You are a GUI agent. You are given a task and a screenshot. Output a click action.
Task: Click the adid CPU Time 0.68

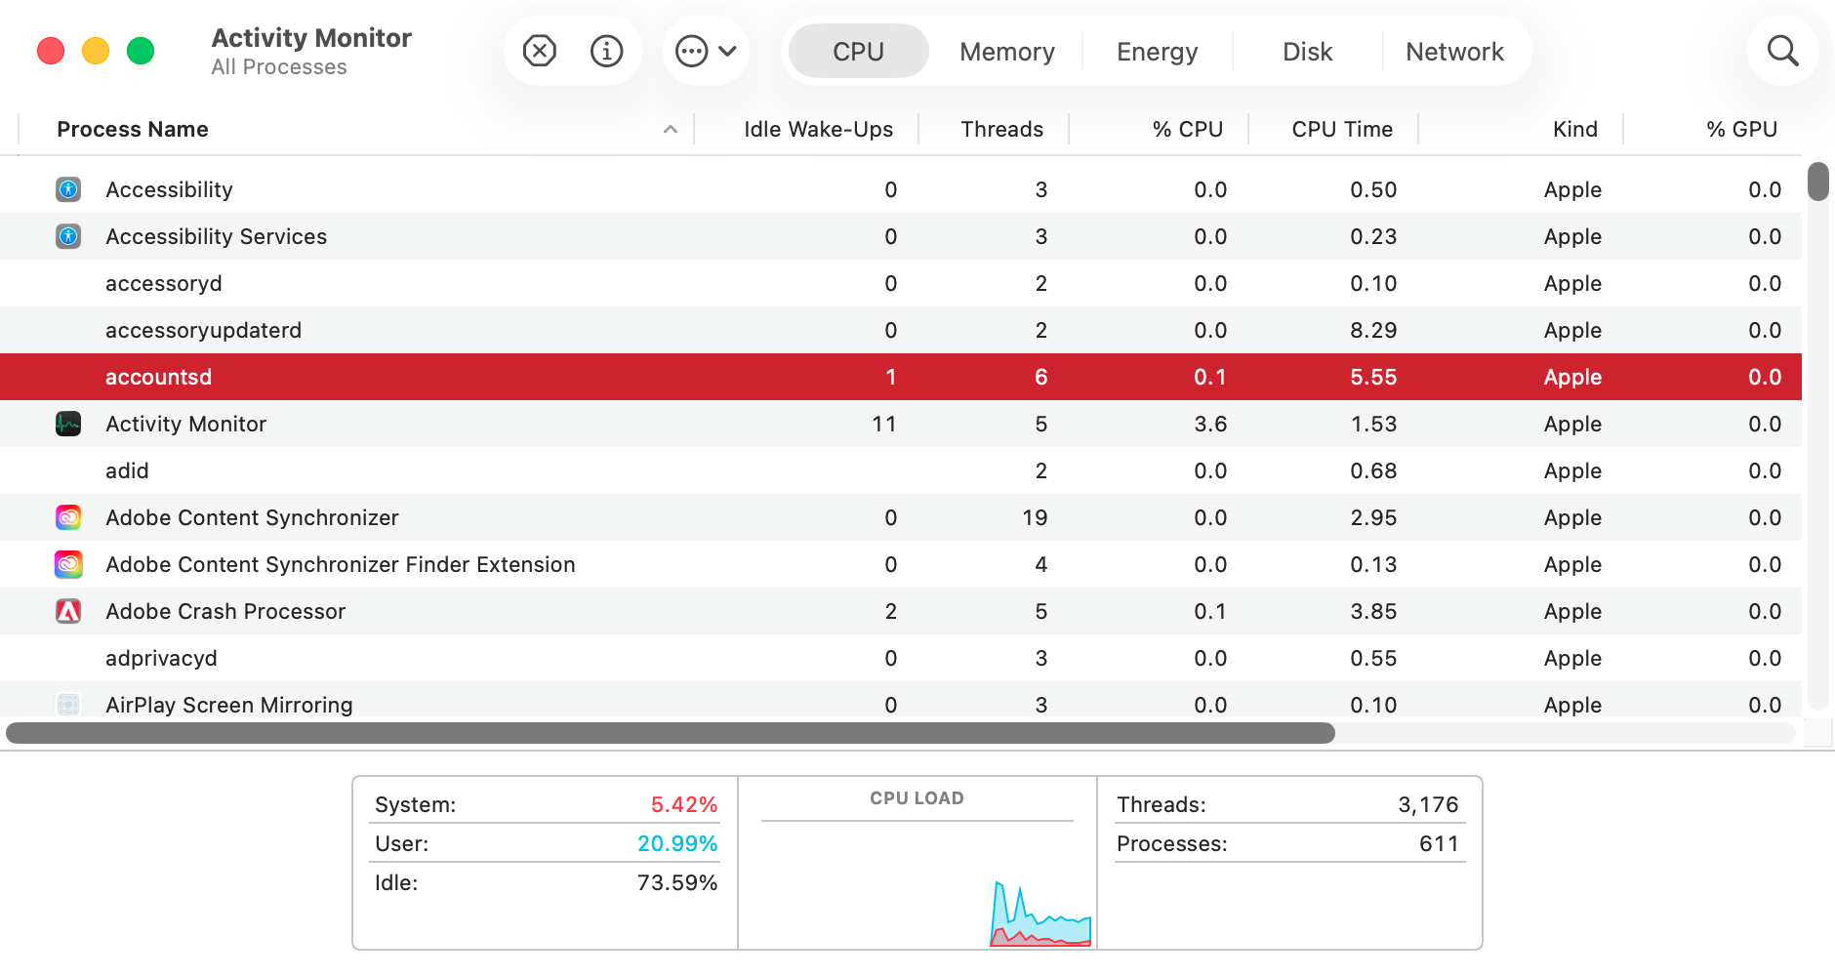pos(1373,470)
